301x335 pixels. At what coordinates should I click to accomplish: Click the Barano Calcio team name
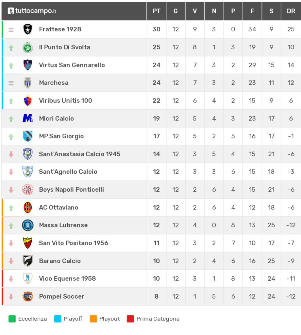tap(60, 261)
